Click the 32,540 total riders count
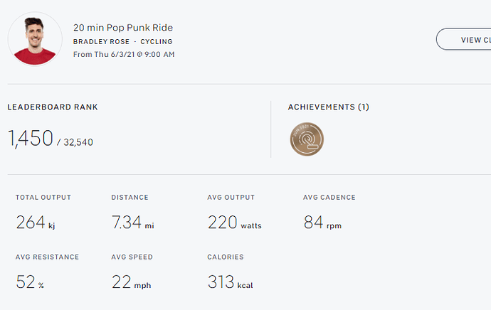Viewport: 491px width, 310px height. click(x=78, y=142)
